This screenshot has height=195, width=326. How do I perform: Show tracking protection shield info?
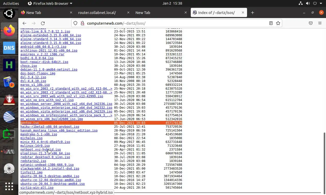point(75,23)
